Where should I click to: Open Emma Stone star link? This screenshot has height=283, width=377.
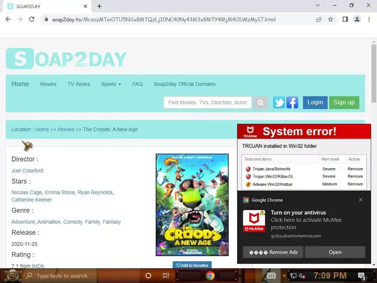pos(60,192)
